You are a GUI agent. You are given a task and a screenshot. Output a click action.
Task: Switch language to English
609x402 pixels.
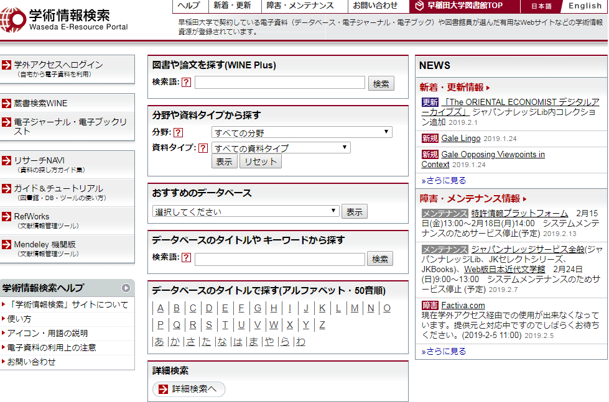585,6
